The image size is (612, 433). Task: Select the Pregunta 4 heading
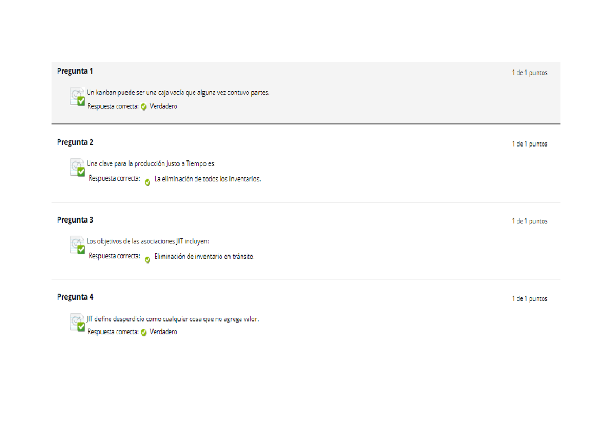pos(75,297)
